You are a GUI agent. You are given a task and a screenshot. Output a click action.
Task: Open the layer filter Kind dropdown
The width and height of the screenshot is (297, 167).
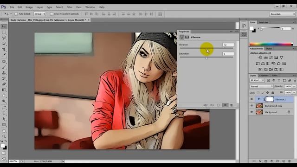[257, 80]
